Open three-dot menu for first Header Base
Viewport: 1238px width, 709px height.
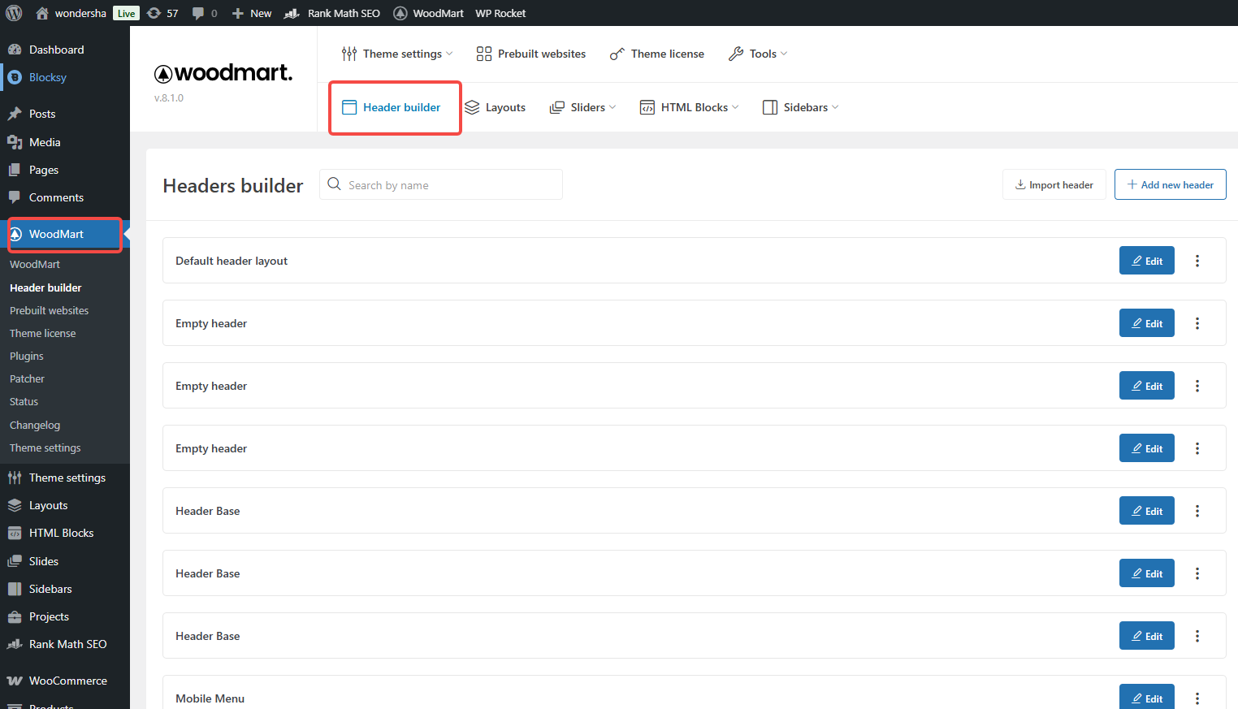1197,511
